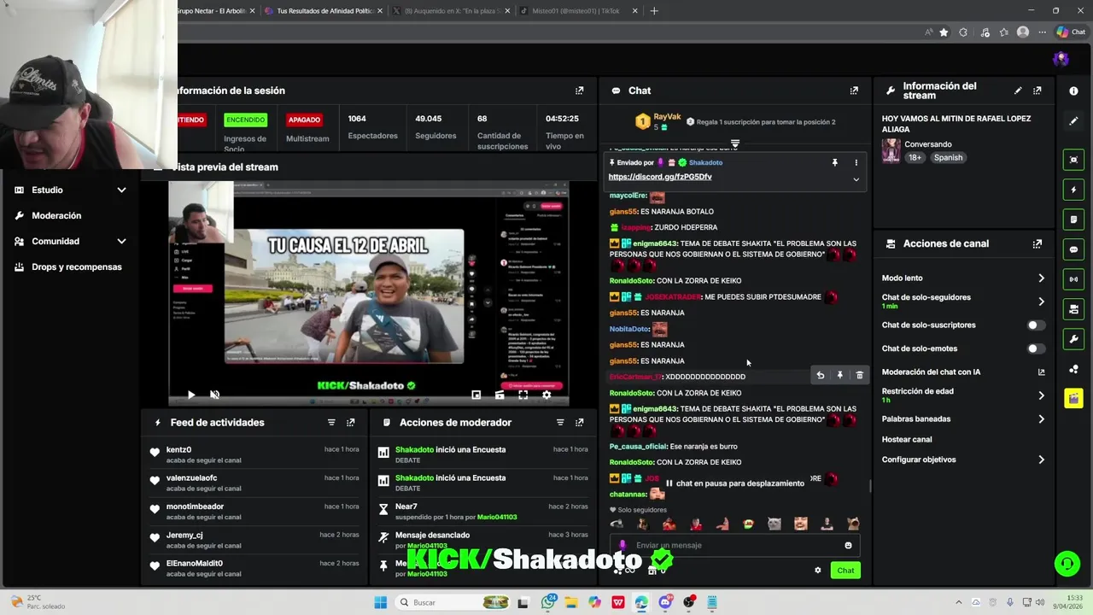
Task: Expand Palabras baneadas settings
Action: [1041, 419]
